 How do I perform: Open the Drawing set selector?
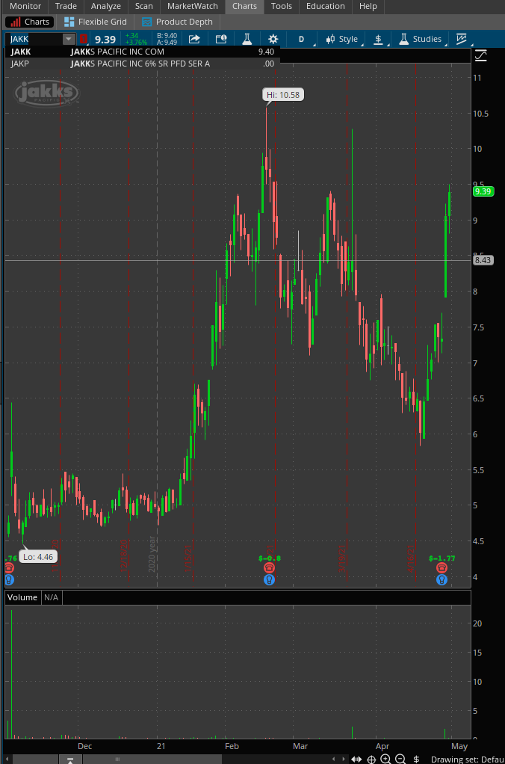pos(468,759)
